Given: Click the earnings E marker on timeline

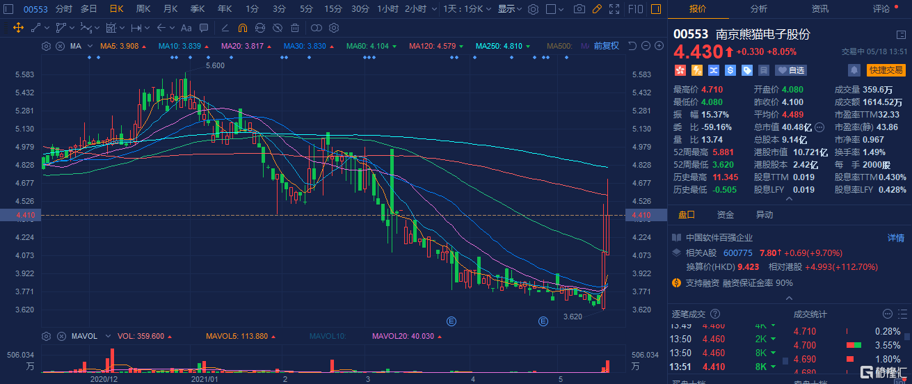Looking at the screenshot, I should (451, 321).
